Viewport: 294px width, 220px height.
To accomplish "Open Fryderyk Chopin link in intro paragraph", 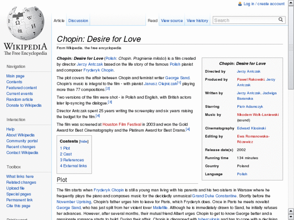I will pos(98,70).
